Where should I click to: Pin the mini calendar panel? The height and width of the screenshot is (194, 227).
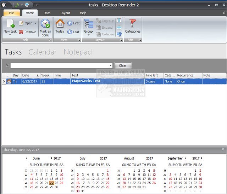tap(223, 150)
